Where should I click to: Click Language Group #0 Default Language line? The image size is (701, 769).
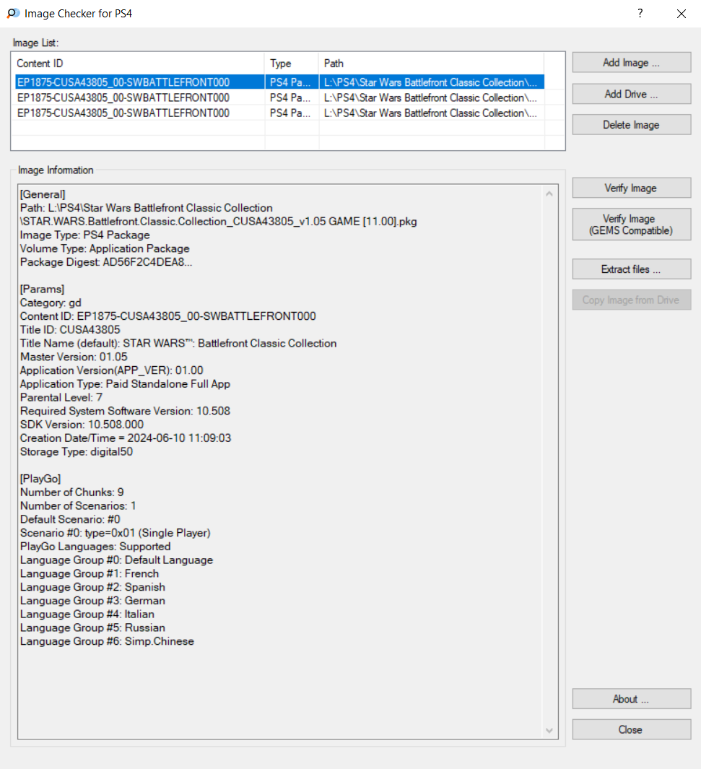[117, 560]
